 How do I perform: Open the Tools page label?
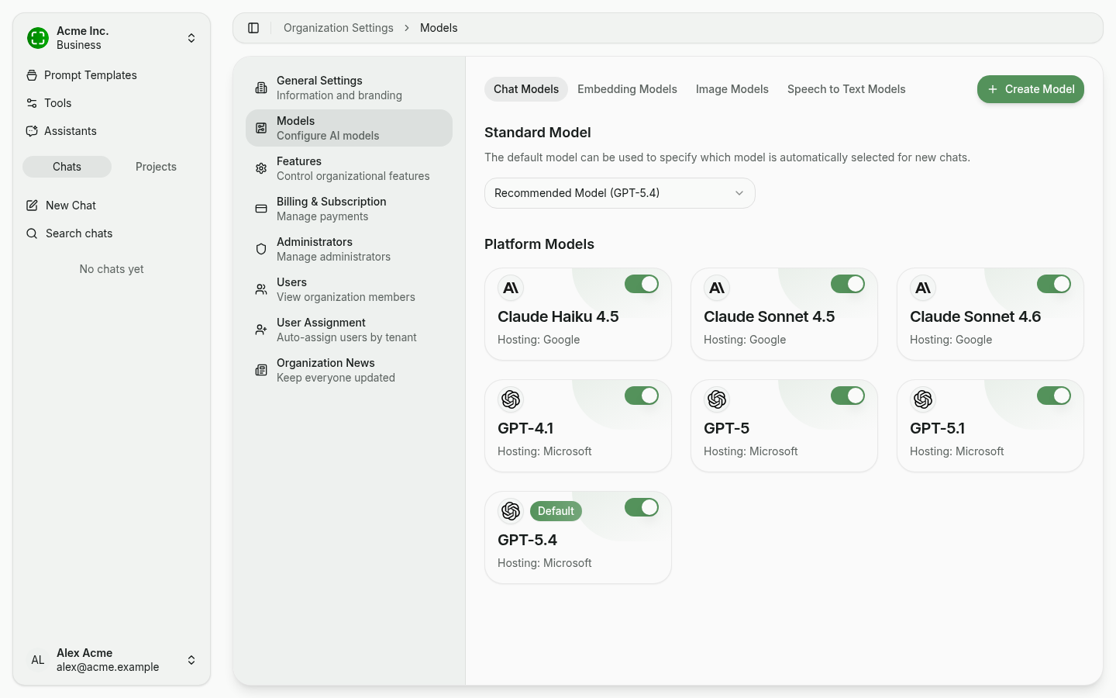coord(58,103)
